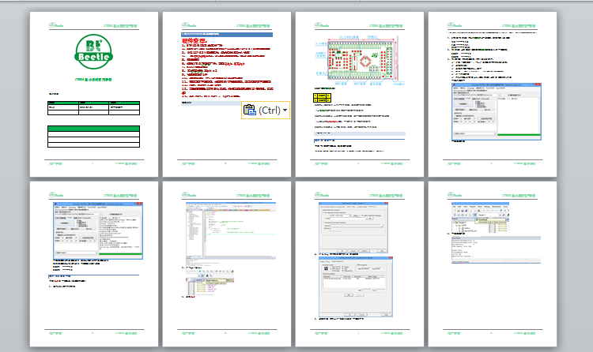Click the green header row of the cover page's upper table
This screenshot has height=352, width=593.
pos(93,103)
